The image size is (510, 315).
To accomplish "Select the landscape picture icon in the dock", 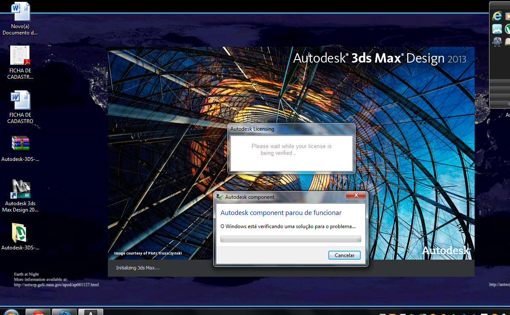I will pyautogui.click(x=497, y=29).
